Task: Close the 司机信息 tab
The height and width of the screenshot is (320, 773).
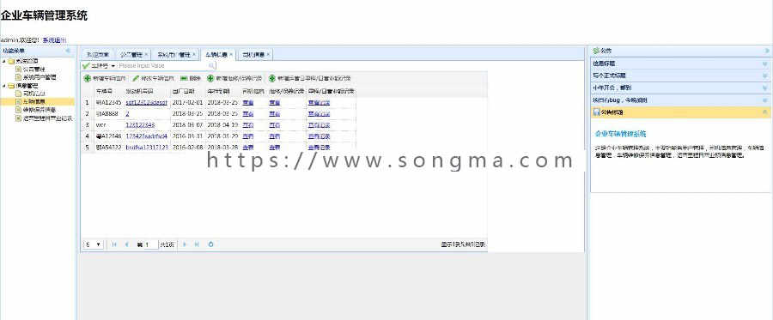Action: pyautogui.click(x=268, y=55)
